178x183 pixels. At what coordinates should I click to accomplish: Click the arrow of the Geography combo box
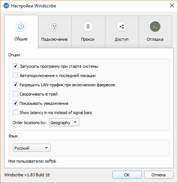75,122
